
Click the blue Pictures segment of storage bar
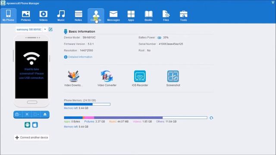(x=73, y=118)
